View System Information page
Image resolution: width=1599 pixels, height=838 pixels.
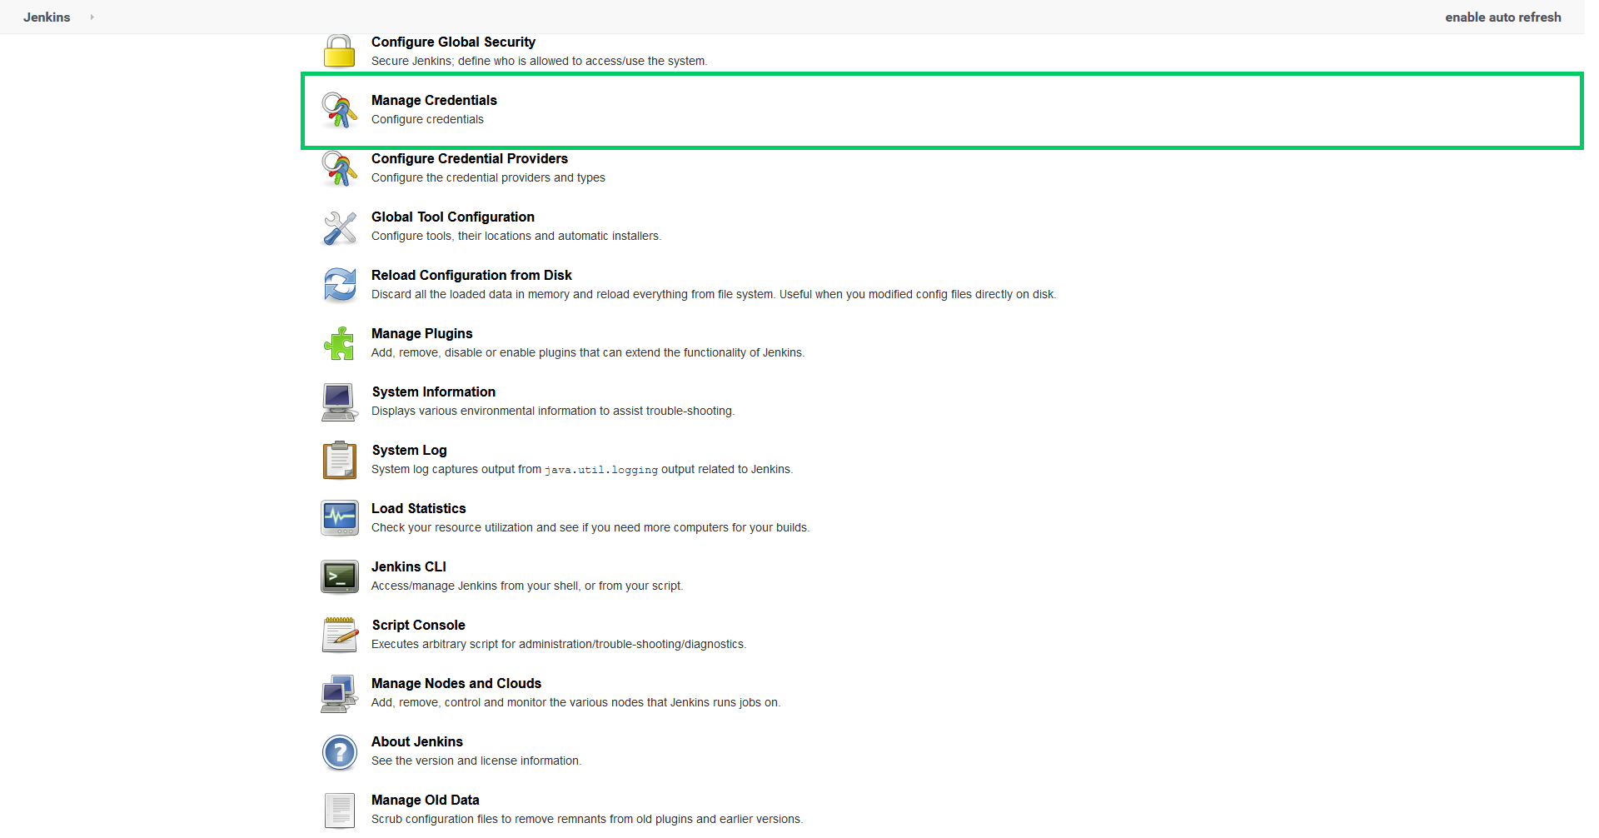(434, 392)
